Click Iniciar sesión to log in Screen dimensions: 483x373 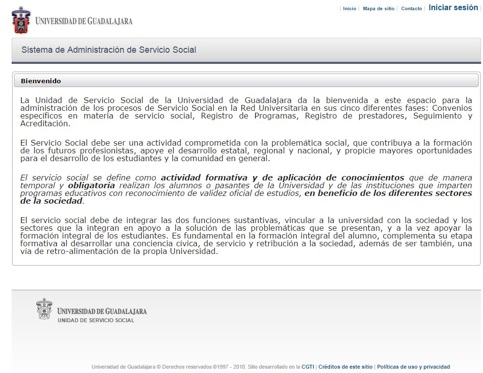coord(453,8)
